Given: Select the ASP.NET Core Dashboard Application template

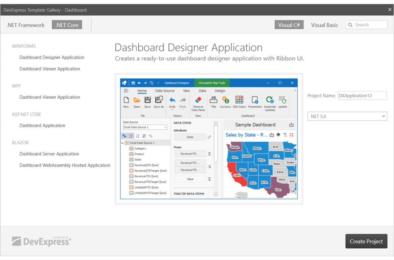Looking at the screenshot, I should [x=42, y=125].
